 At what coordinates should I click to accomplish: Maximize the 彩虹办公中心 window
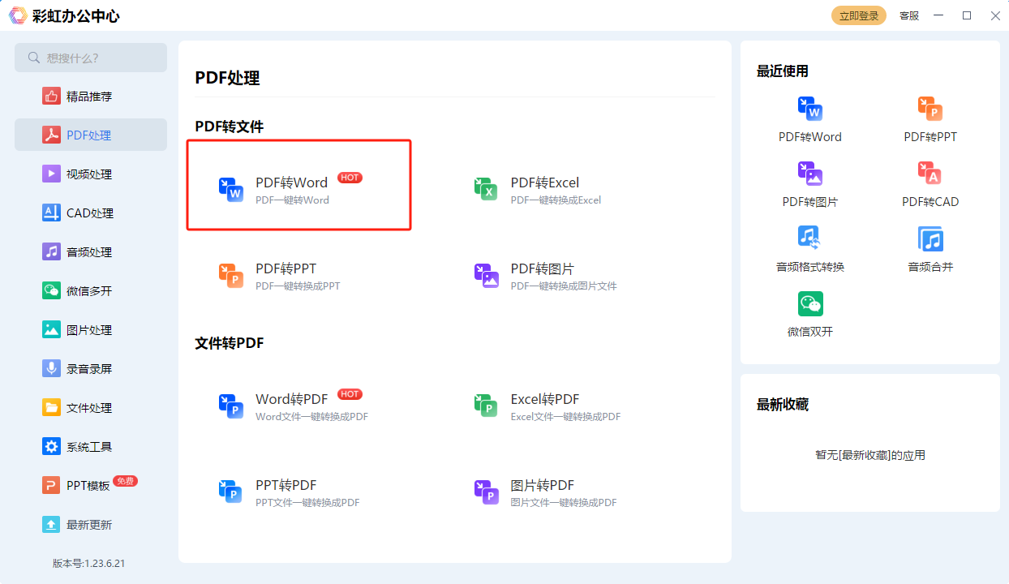(967, 15)
